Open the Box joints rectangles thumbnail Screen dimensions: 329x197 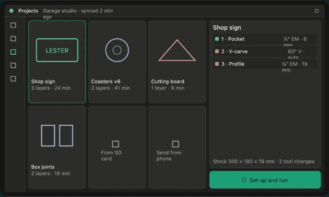coord(57,136)
